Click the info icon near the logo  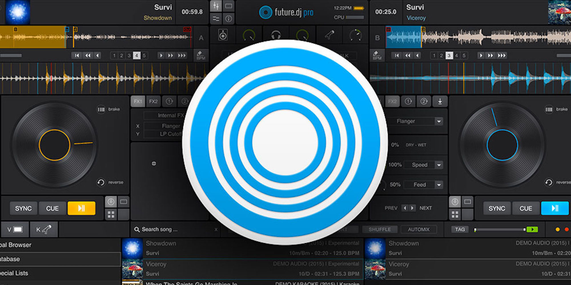[228, 19]
